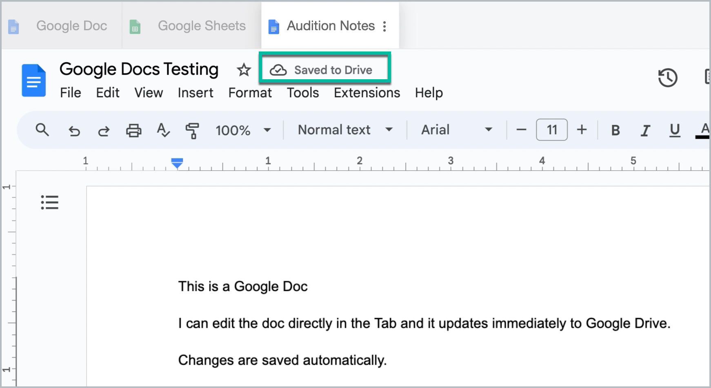Open version history clock icon
Image resolution: width=711 pixels, height=388 pixels.
[668, 78]
